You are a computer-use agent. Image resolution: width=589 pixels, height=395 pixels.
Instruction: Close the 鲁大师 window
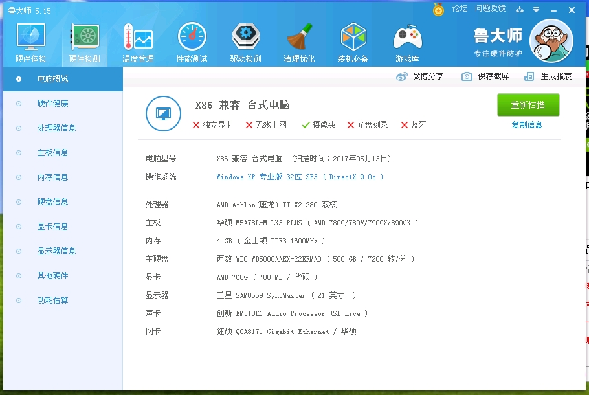(572, 10)
